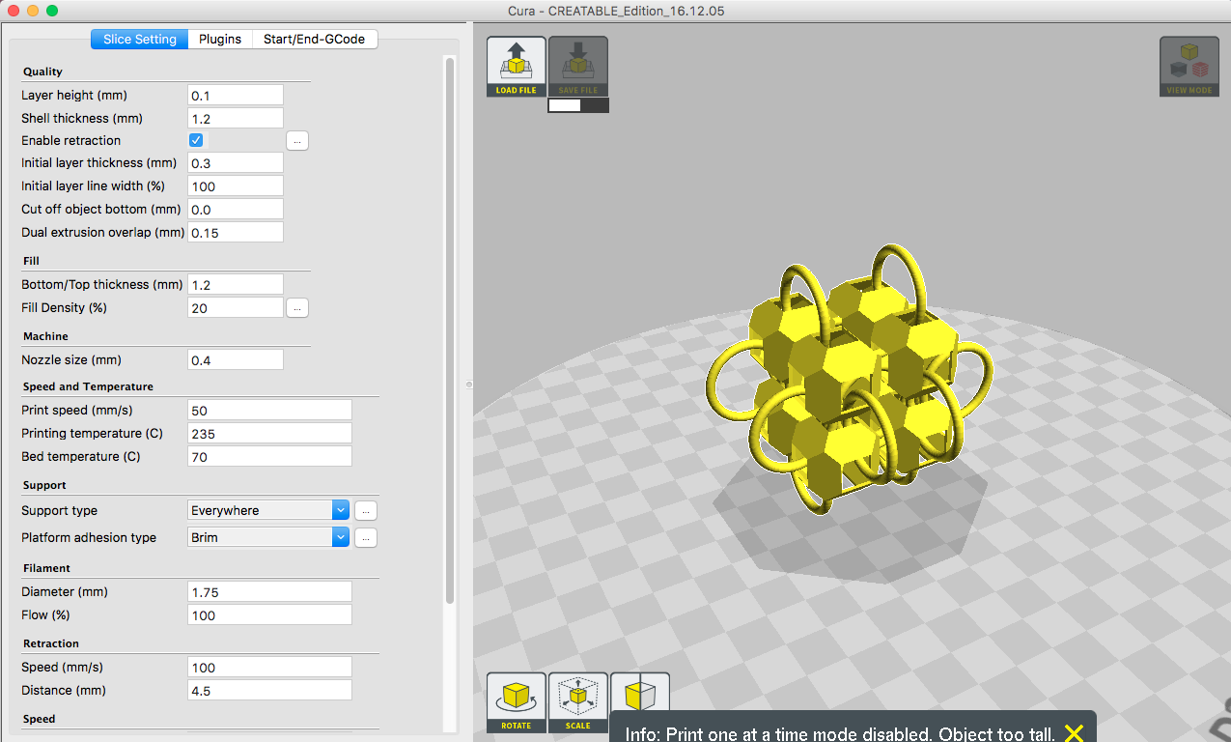Screen dimensions: 1231x742
Task: Edit the Filament Diameter field
Action: (269, 592)
